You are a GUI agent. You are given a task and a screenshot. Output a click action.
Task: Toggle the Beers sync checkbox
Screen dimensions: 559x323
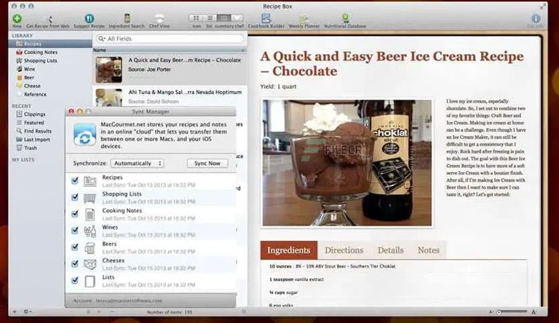(x=74, y=247)
